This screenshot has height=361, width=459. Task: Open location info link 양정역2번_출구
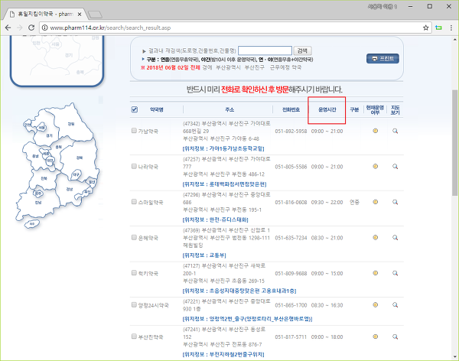(247, 319)
